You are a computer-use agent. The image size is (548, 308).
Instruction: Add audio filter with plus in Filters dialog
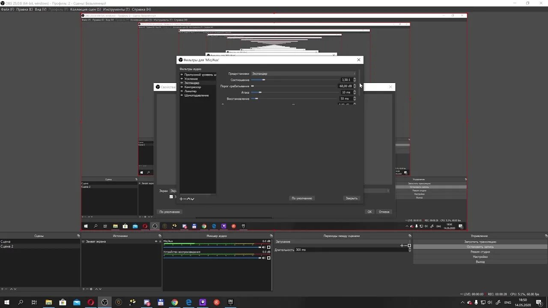181,199
